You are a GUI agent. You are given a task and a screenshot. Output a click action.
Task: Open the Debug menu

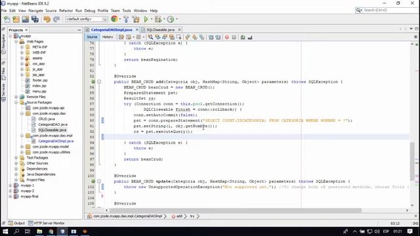point(90,10)
